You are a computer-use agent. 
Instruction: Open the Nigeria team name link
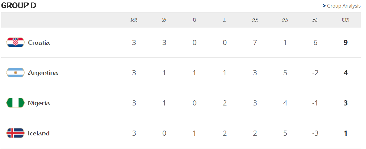click(x=39, y=103)
